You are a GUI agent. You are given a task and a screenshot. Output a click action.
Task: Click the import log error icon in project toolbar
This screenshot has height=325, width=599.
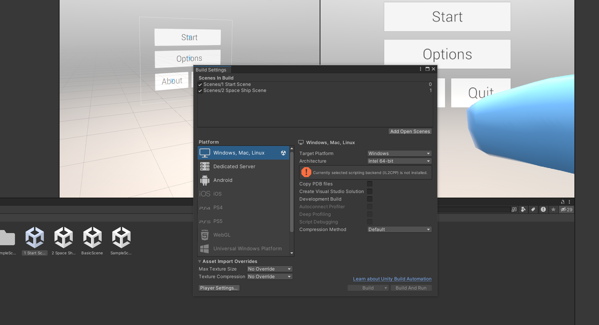(x=543, y=209)
